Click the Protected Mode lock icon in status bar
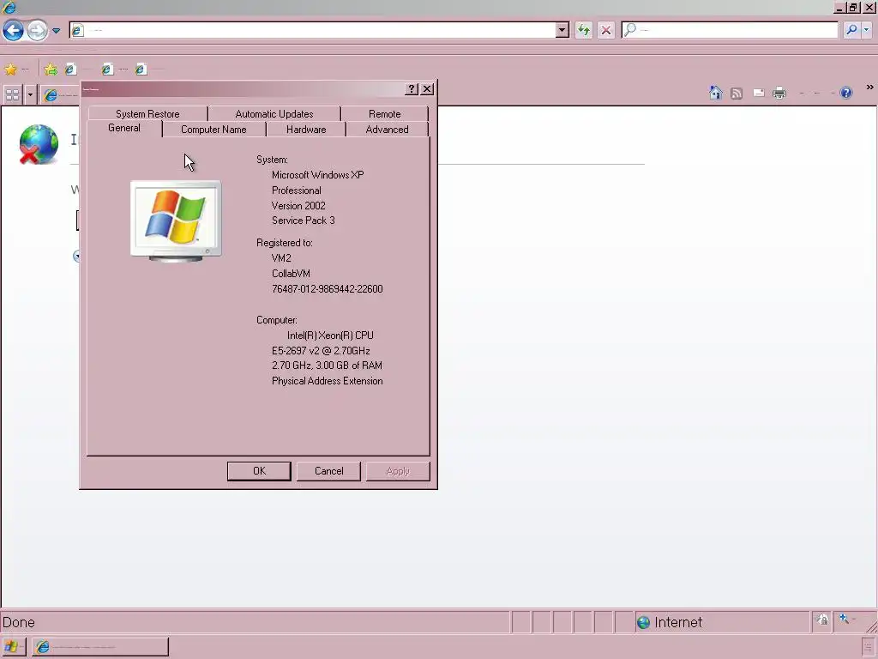Screen dimensions: 878x659 [x=822, y=620]
